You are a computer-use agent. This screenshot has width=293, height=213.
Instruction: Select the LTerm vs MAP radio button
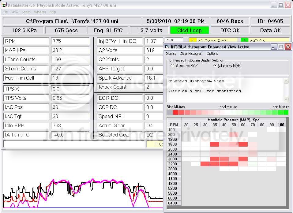[x=215, y=65]
